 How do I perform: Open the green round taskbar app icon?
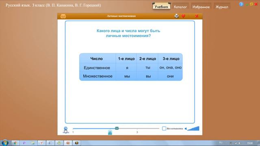[x=59, y=143]
